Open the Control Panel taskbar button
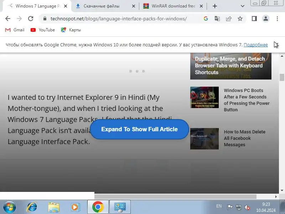Image resolution: width=285 pixels, height=214 pixels. (120, 207)
